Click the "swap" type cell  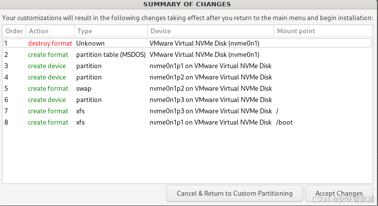(84, 88)
